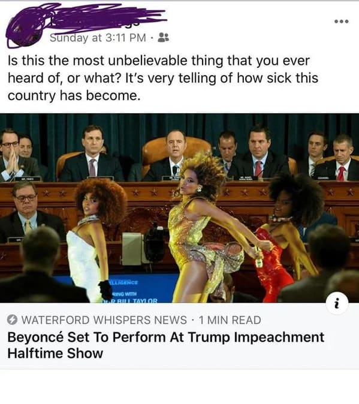Click the words country has become in caption

[x=74, y=95]
